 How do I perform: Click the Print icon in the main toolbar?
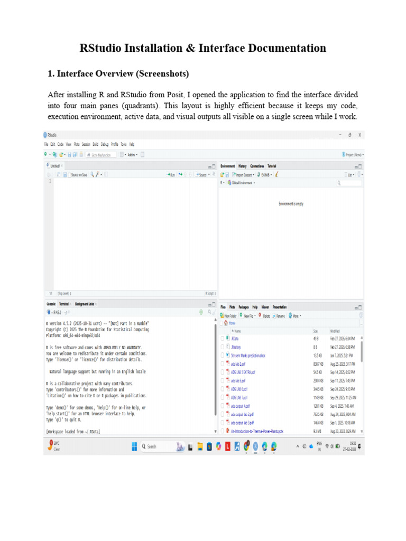[81, 155]
